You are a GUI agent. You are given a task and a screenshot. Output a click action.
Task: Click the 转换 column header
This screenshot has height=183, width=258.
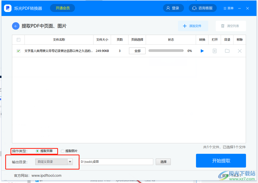202,40
